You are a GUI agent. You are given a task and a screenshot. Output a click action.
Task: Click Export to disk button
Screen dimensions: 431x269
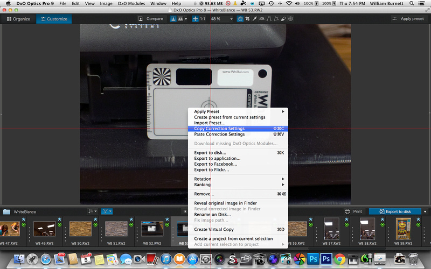[395, 211]
